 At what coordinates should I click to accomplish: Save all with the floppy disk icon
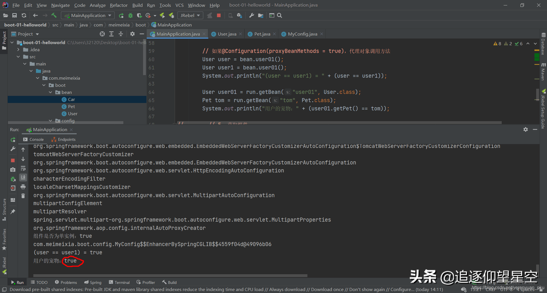(15, 15)
